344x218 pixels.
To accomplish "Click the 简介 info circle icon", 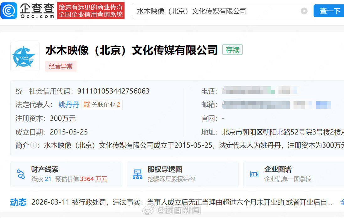I will [x=34, y=145].
